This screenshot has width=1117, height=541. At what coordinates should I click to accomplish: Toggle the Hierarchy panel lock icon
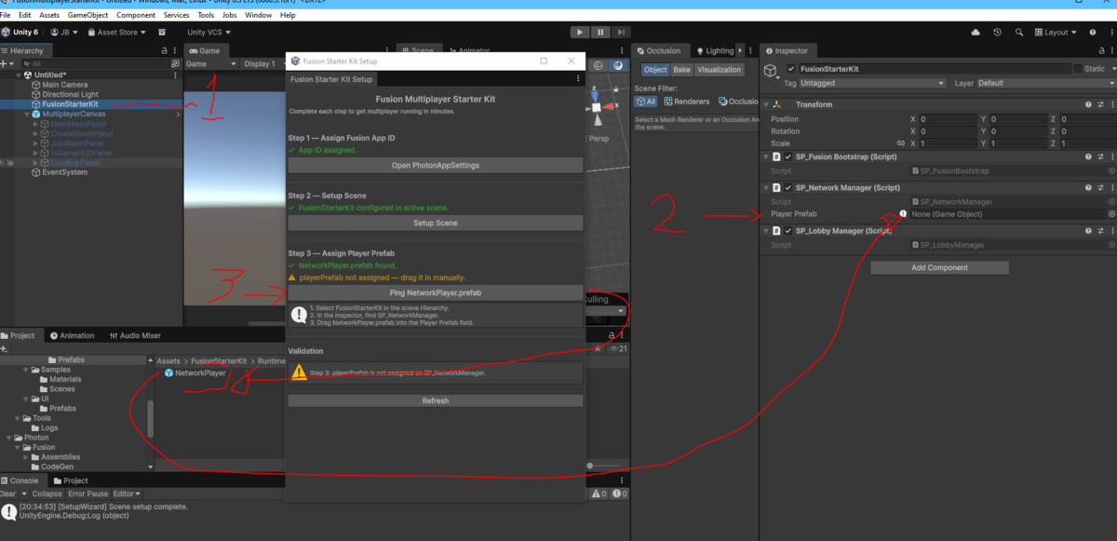(x=165, y=50)
